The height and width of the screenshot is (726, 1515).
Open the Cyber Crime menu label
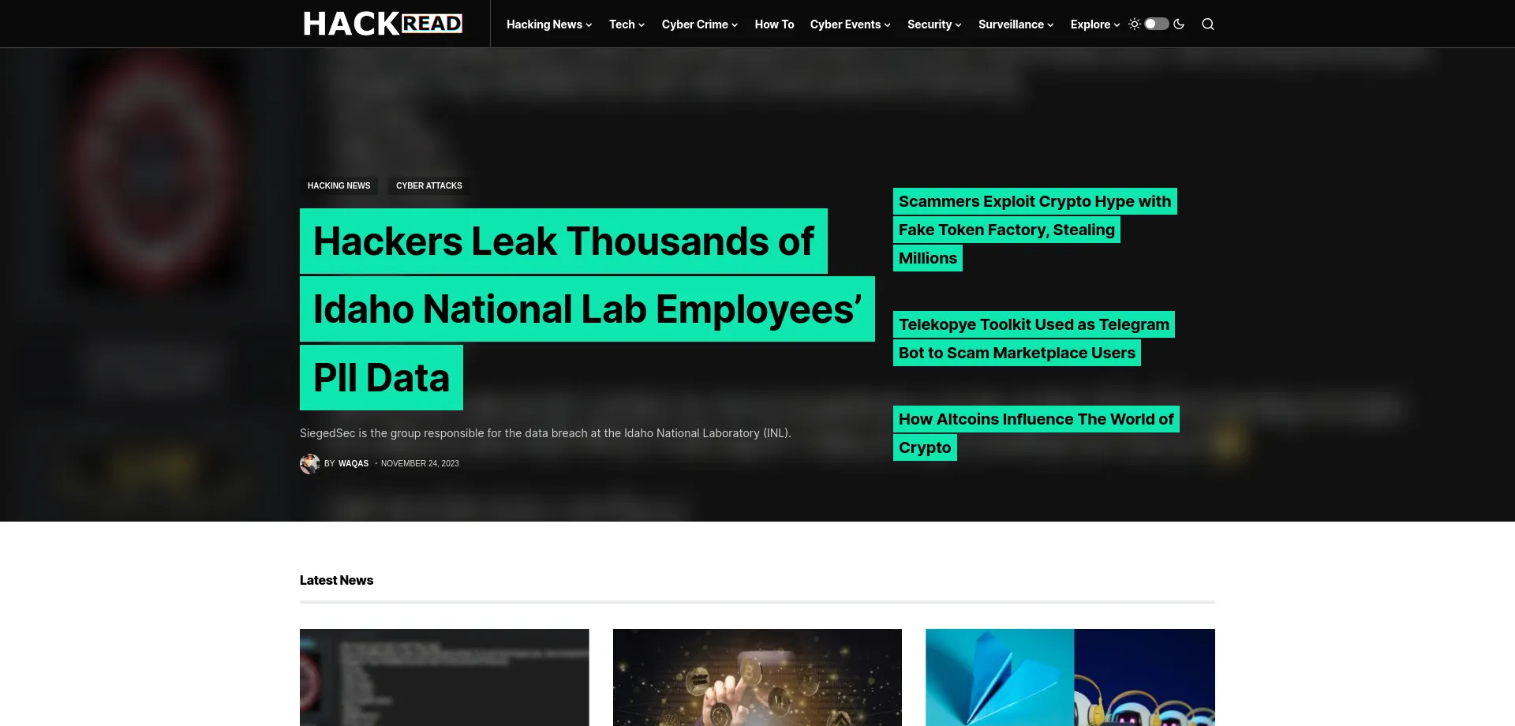[695, 24]
